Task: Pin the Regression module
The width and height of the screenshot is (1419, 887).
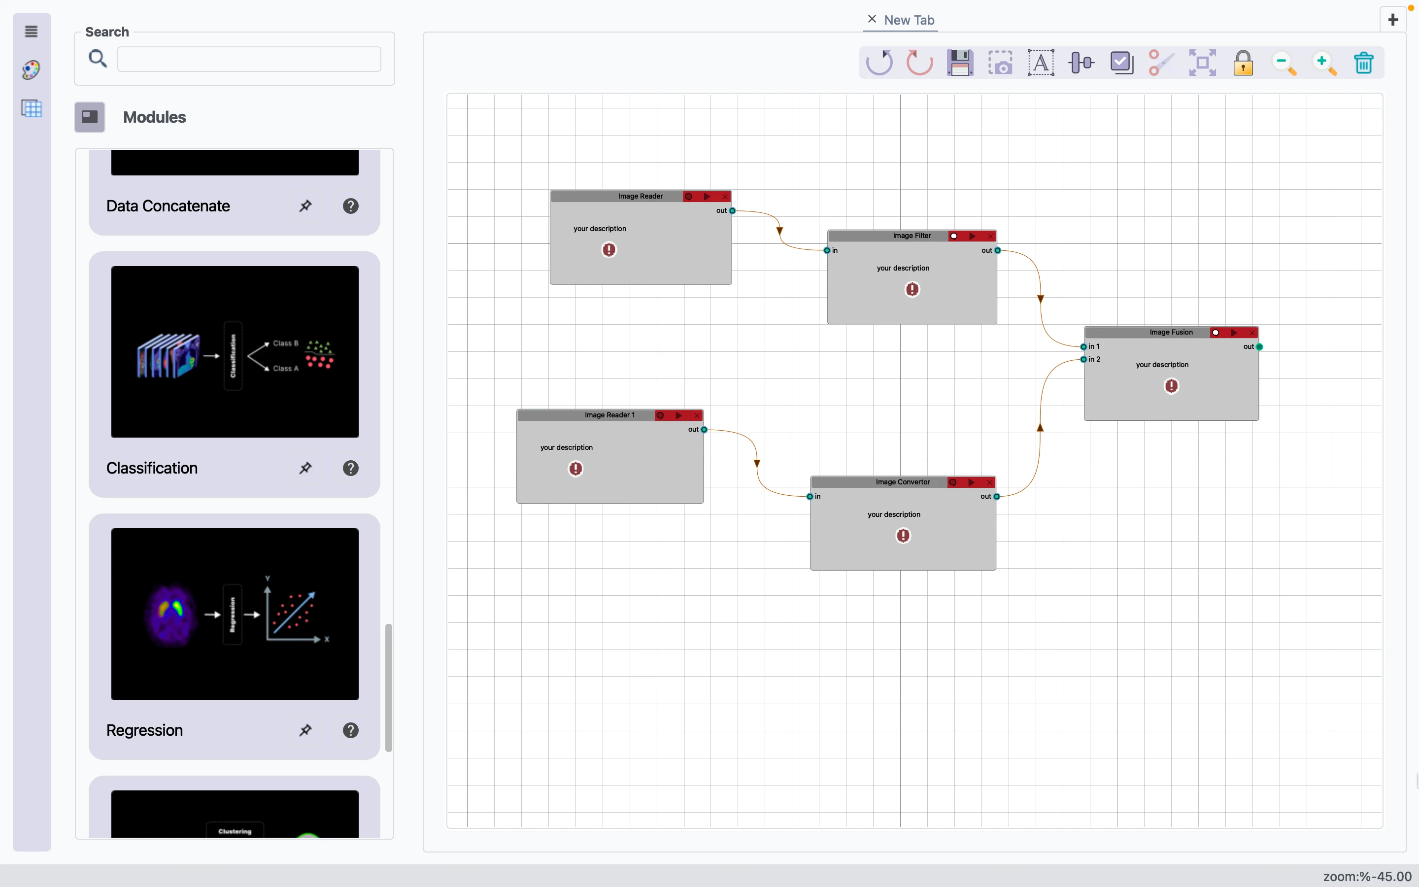Action: [305, 730]
